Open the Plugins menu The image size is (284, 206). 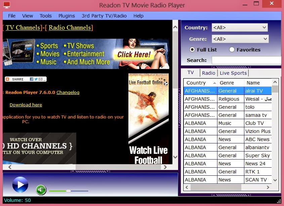click(x=66, y=15)
